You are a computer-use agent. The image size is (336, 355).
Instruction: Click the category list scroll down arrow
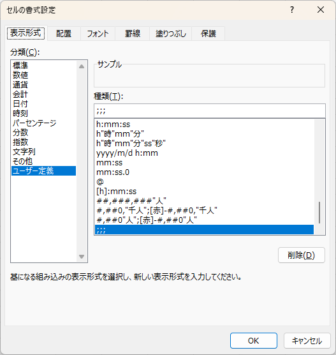(x=82, y=257)
